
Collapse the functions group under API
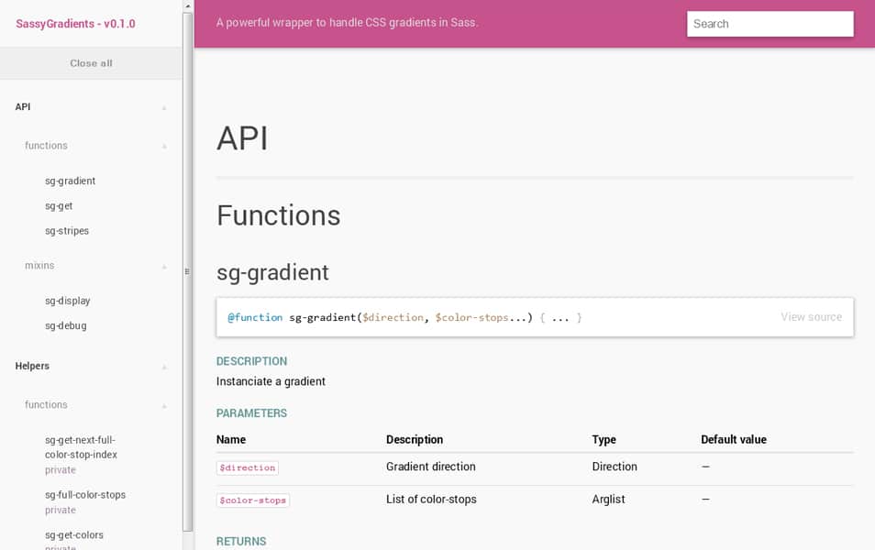pos(164,145)
